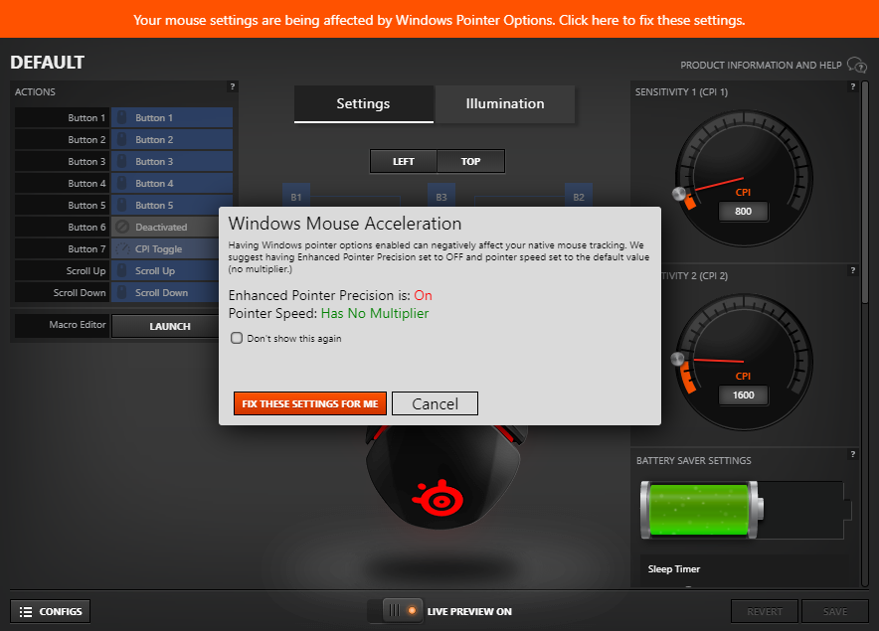Click the Scroll Down mouse icon
The height and width of the screenshot is (631, 879).
pos(121,292)
